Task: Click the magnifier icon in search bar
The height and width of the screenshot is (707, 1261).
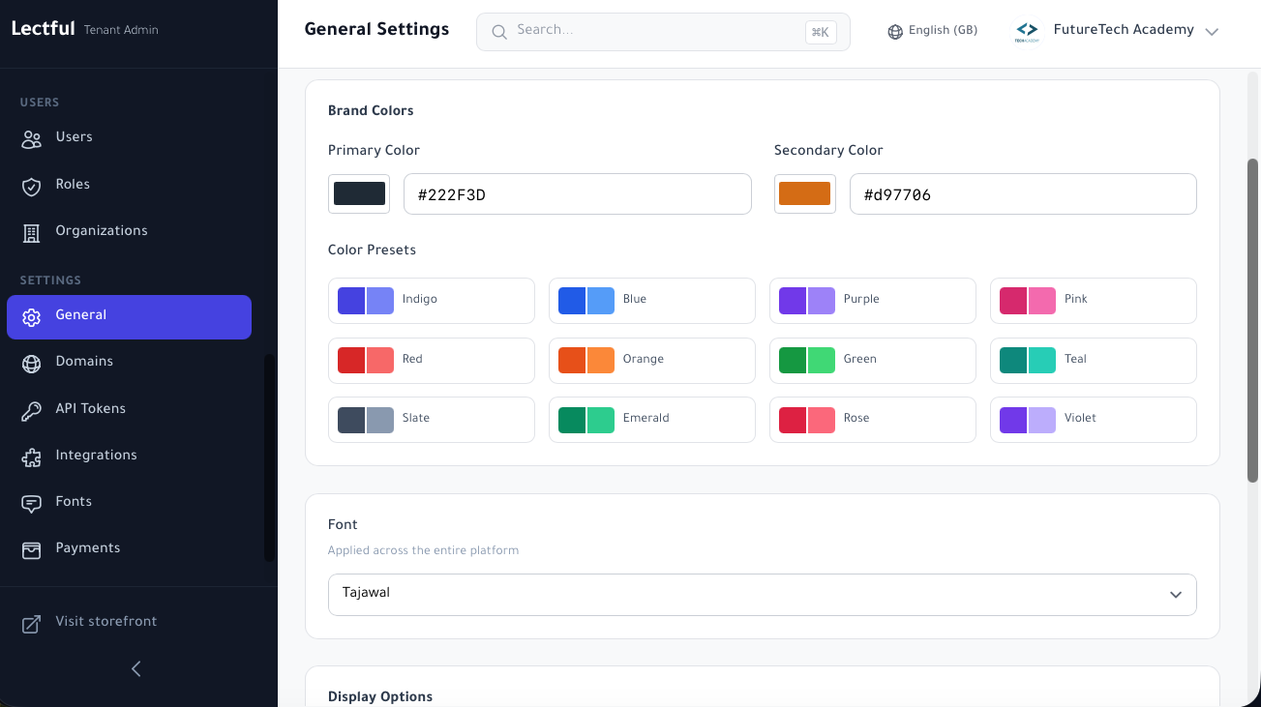Action: pyautogui.click(x=499, y=32)
